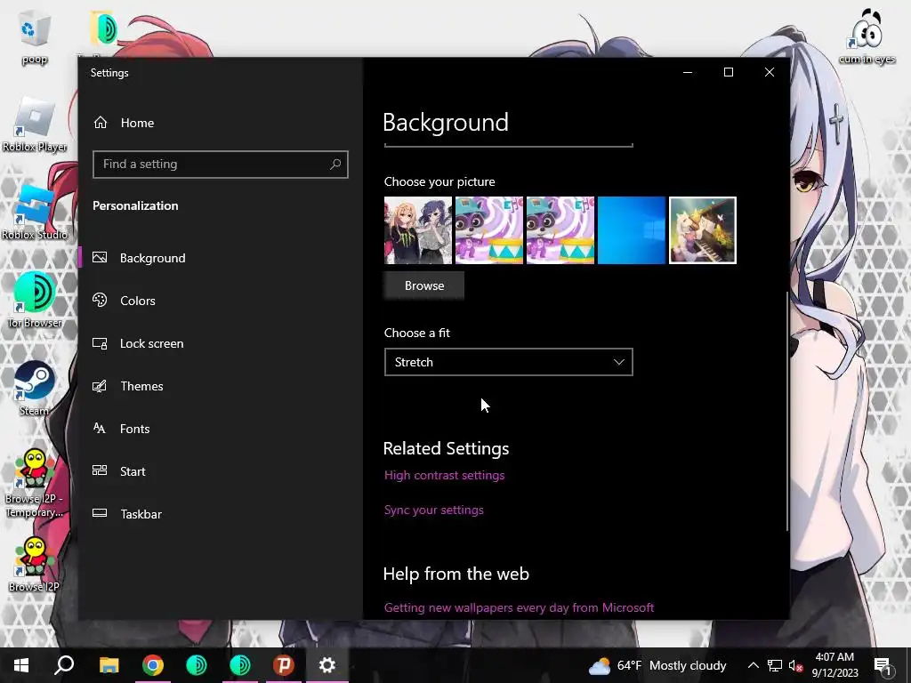Viewport: 911px width, 683px height.
Task: Open the Browse I2P desktop shortcut
Action: (35, 564)
